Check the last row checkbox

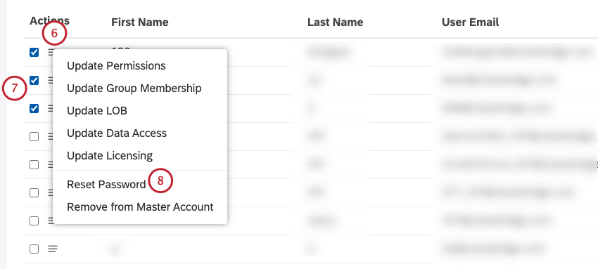tap(34, 249)
